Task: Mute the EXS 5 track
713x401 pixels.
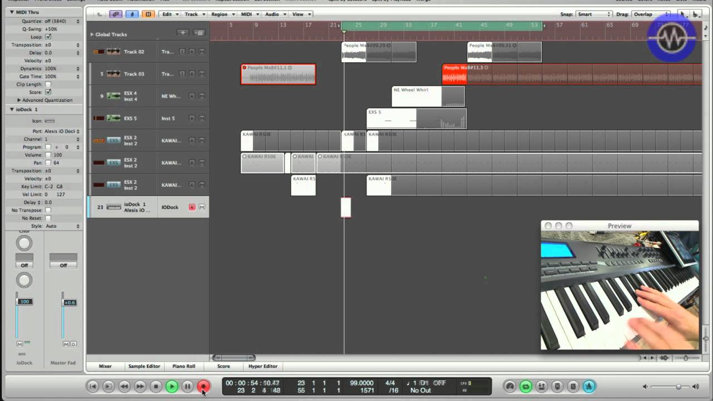Action: pos(202,118)
